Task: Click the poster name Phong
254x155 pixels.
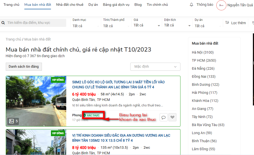Action: point(77,115)
